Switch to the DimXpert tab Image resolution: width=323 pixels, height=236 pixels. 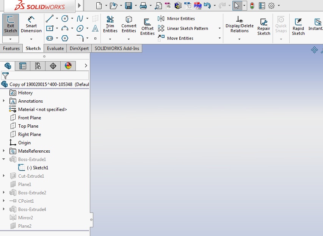tap(79, 48)
